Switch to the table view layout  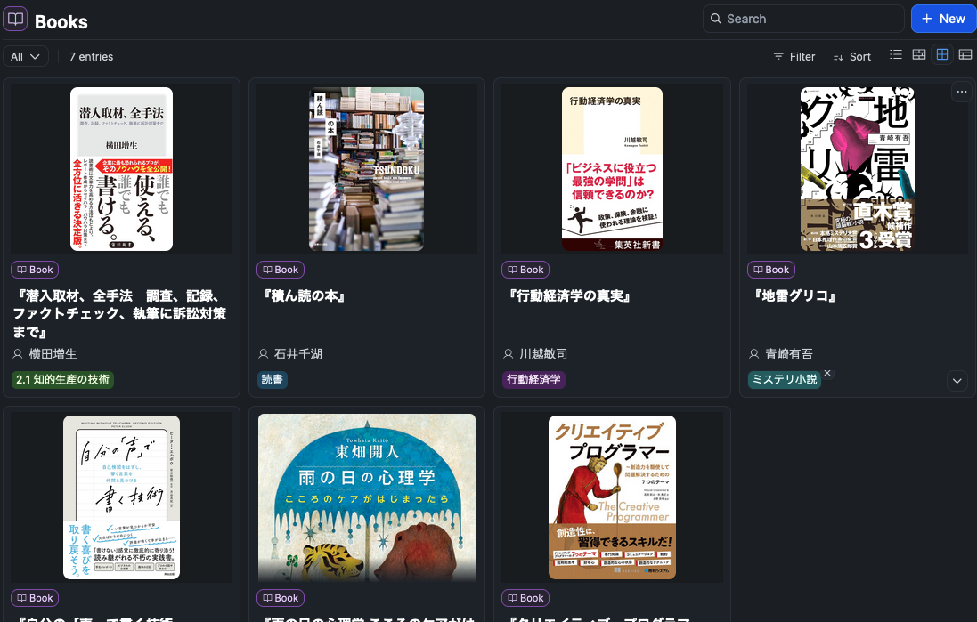965,54
